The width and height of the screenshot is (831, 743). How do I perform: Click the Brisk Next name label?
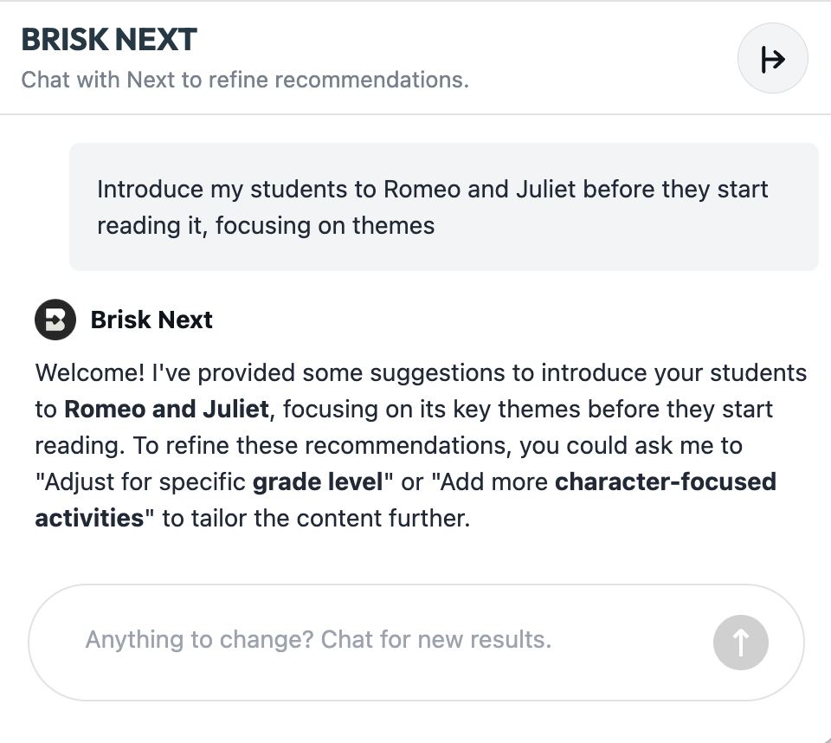click(x=151, y=320)
